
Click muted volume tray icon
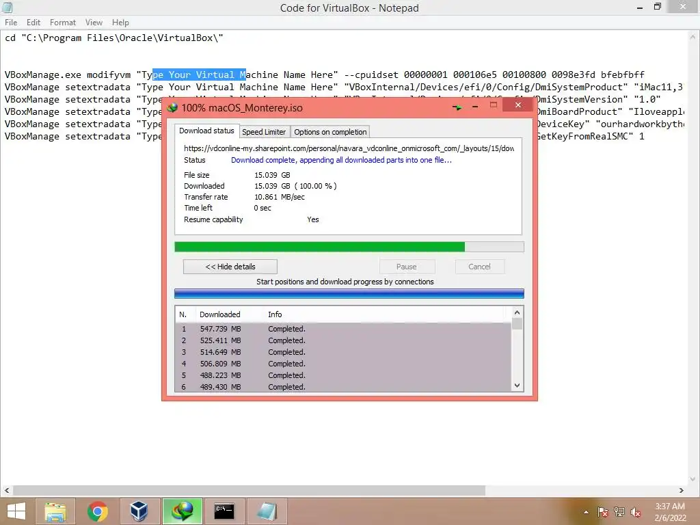tap(636, 512)
